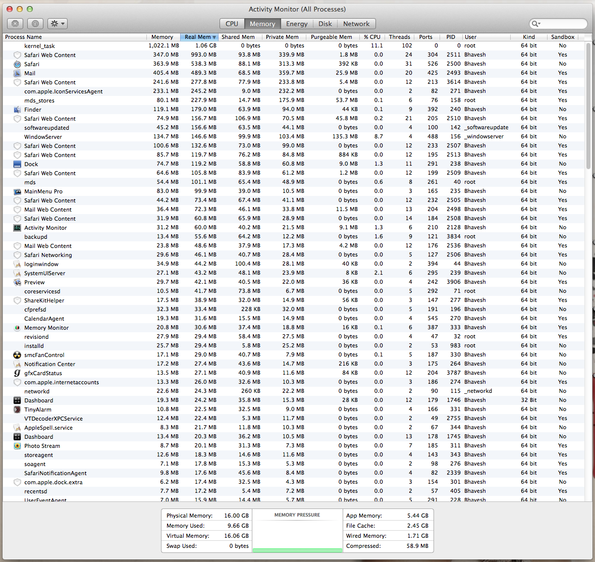Image resolution: width=595 pixels, height=562 pixels.
Task: Click Dashboard icon for PID 1746
Action: click(x=17, y=400)
